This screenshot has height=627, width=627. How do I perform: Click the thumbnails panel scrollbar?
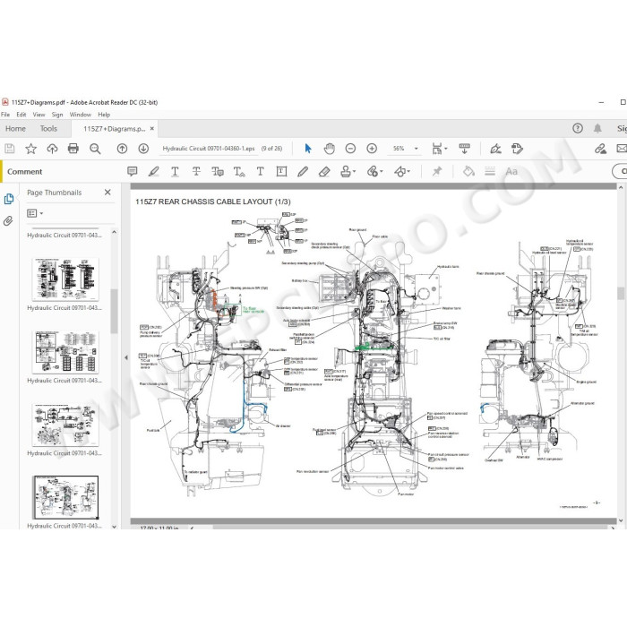pyautogui.click(x=114, y=312)
